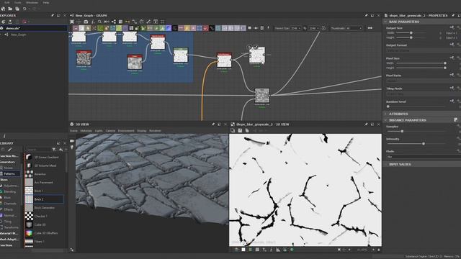
Task: Toggle the Output Size inheritance button
Action: point(452,27)
